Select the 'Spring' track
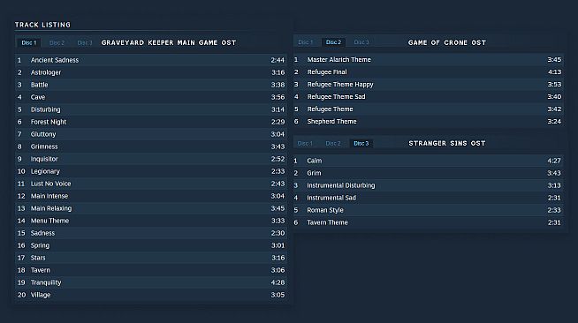Viewport: 578px width, 323px height. 151,245
